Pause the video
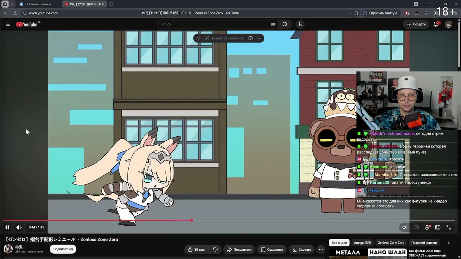The height and width of the screenshot is (259, 461). coord(7,227)
